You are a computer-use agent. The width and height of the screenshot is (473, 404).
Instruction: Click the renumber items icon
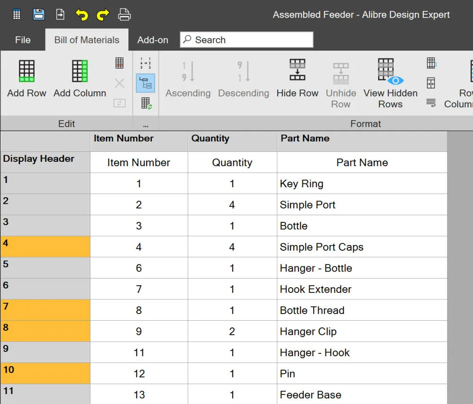[145, 63]
